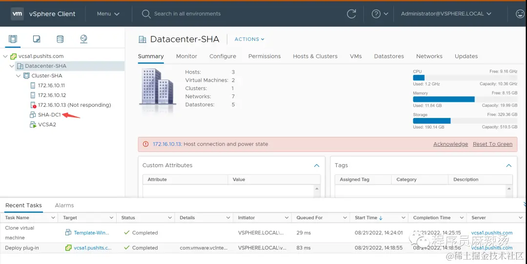The image size is (527, 264).
Task: Click the Storage usage bar
Action: point(465,121)
